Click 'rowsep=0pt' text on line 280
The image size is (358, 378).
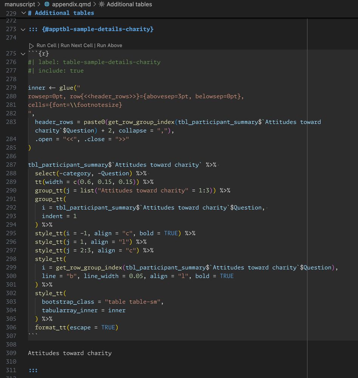coord(45,96)
